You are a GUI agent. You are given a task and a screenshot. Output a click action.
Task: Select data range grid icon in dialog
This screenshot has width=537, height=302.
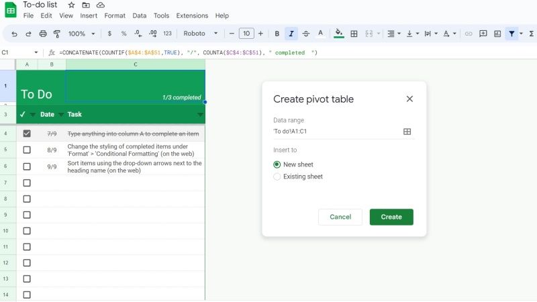click(407, 132)
